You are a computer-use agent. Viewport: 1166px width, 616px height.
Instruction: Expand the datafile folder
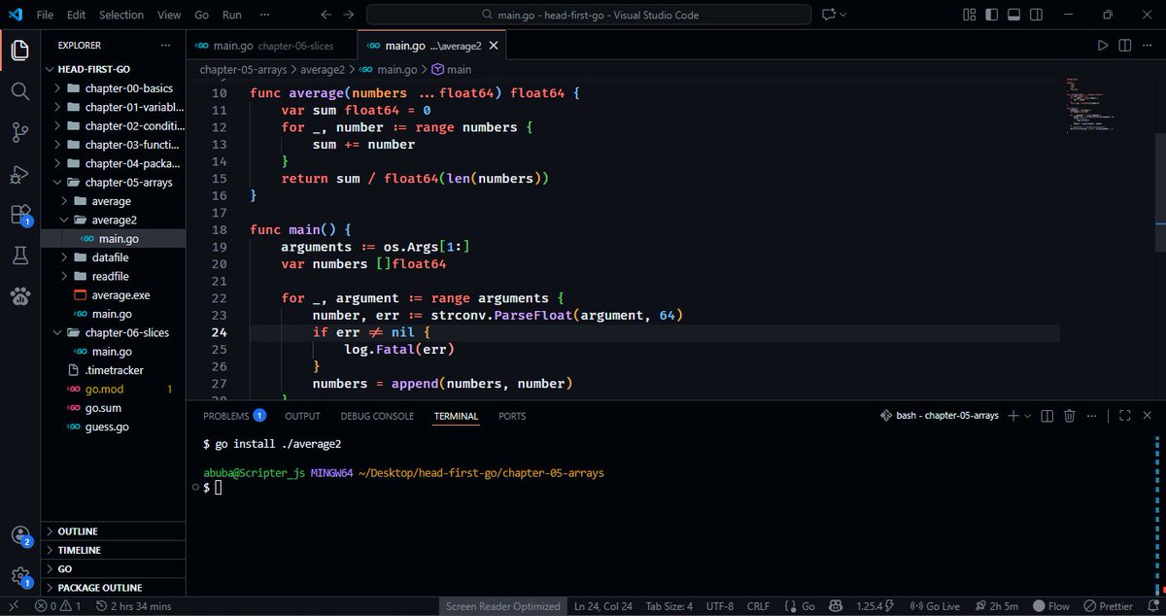tap(114, 257)
